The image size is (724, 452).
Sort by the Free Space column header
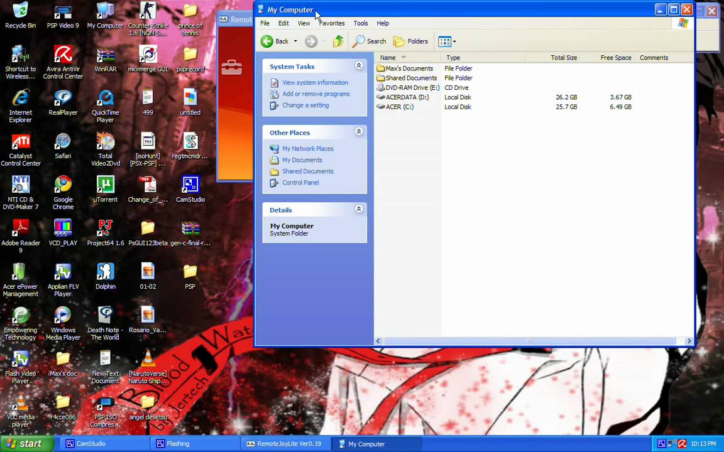pyautogui.click(x=607, y=58)
